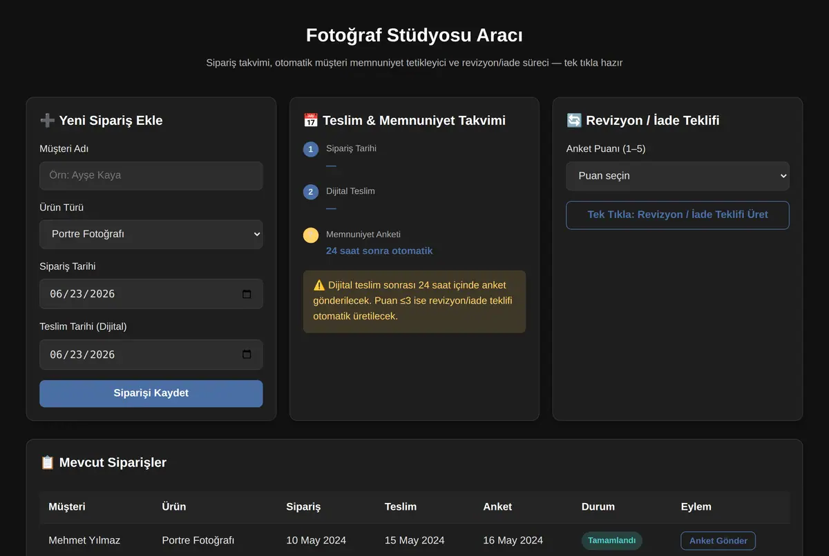Click calendar emoji in Teslim & Memnuniyet heading
This screenshot has height=556, width=829.
pyautogui.click(x=311, y=121)
